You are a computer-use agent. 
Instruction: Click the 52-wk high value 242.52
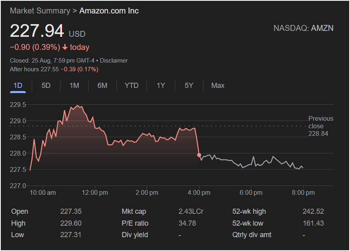coord(313,211)
